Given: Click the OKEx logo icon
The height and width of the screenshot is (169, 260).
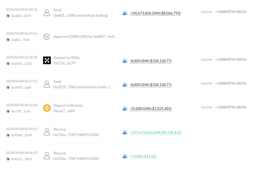Looking at the screenshot, I should (x=47, y=60).
